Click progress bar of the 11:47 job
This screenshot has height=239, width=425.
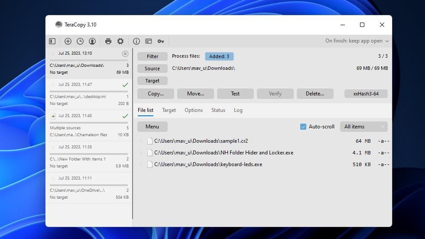pos(89,92)
